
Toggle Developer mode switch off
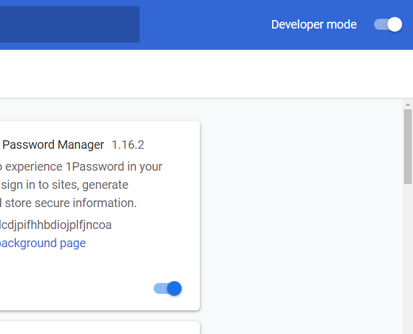(x=388, y=24)
